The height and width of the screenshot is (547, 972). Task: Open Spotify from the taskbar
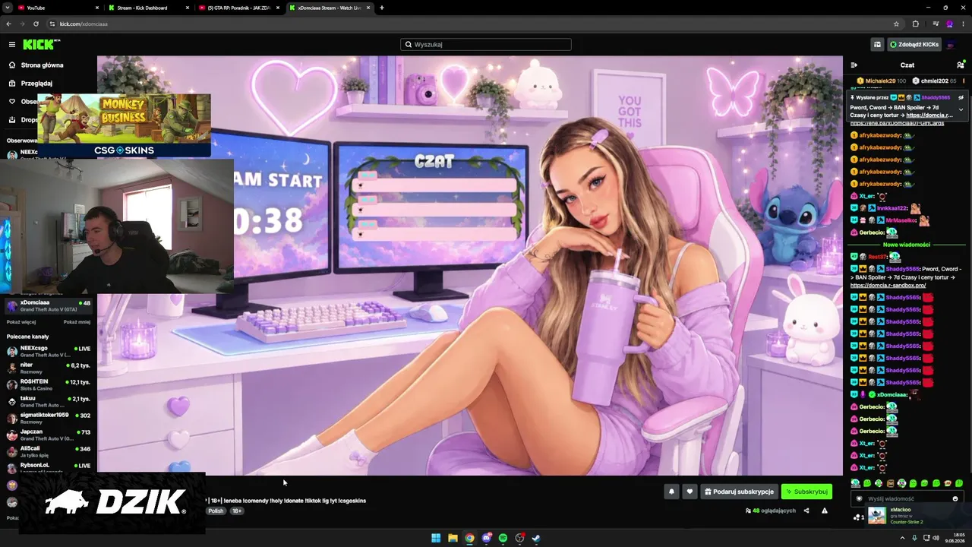click(x=503, y=539)
